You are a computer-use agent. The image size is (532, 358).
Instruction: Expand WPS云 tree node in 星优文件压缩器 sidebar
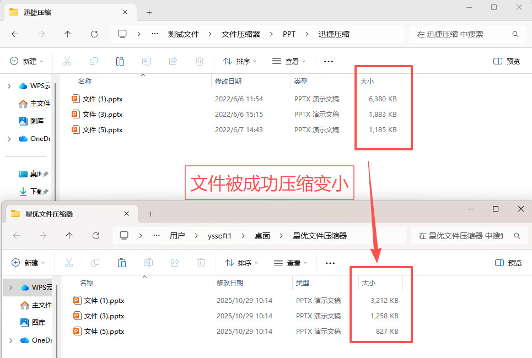point(11,288)
